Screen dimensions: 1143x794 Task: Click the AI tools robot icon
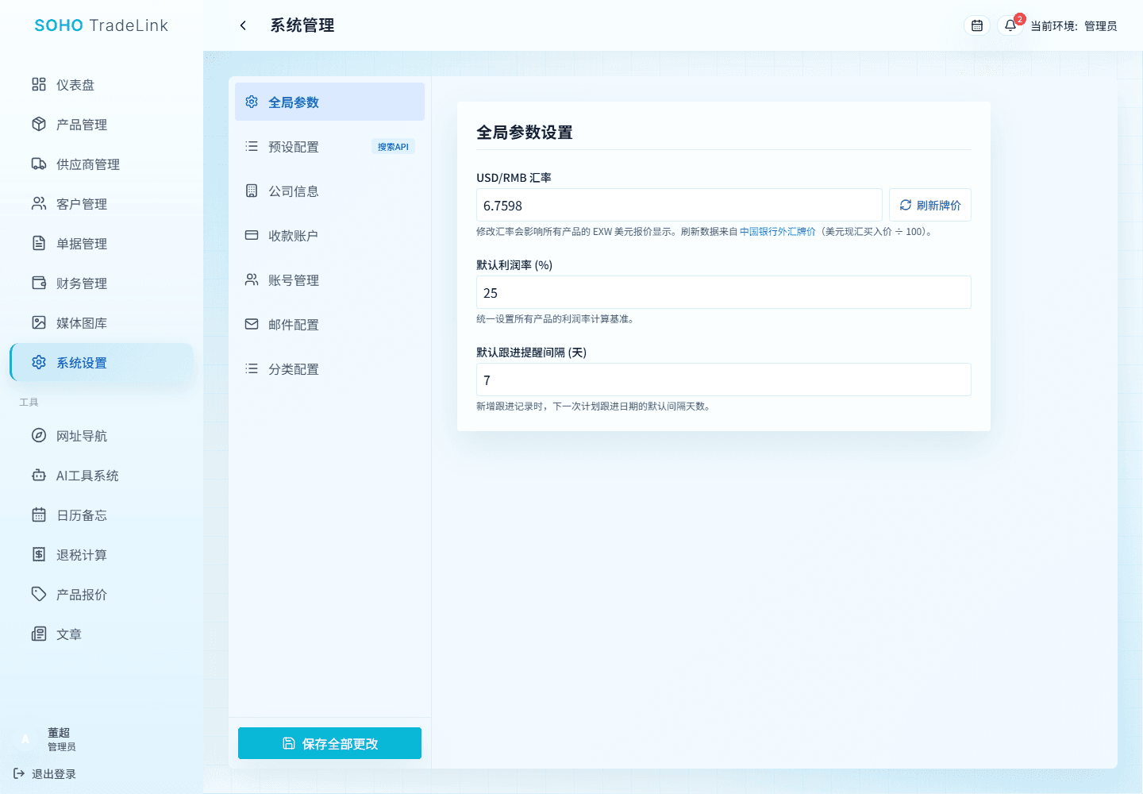point(39,475)
